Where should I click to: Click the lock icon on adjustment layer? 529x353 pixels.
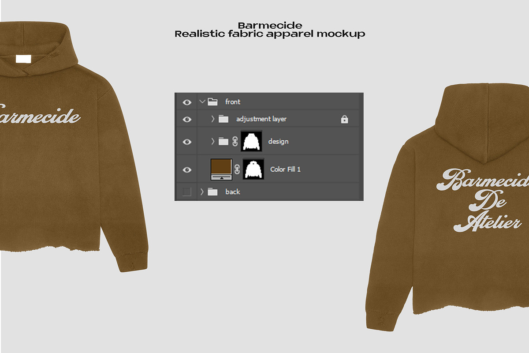[345, 119]
